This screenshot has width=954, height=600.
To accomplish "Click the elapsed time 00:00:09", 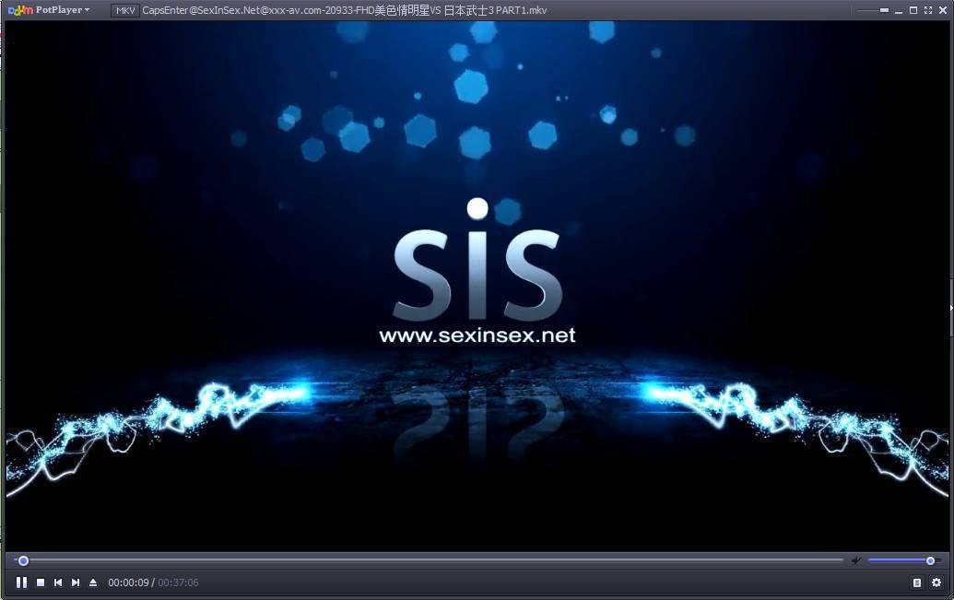I will pos(128,582).
